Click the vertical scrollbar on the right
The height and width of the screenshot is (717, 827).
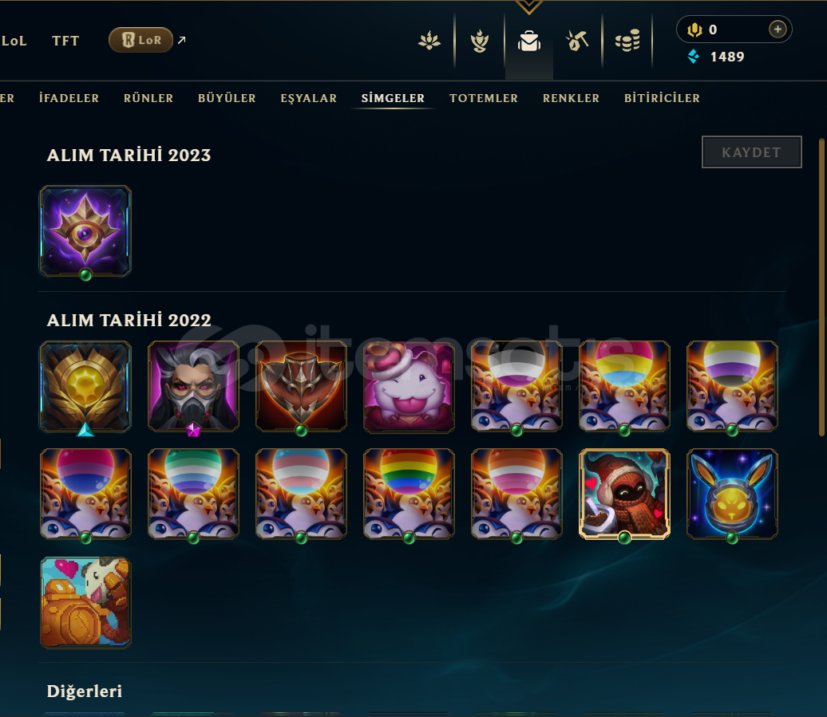(821, 287)
